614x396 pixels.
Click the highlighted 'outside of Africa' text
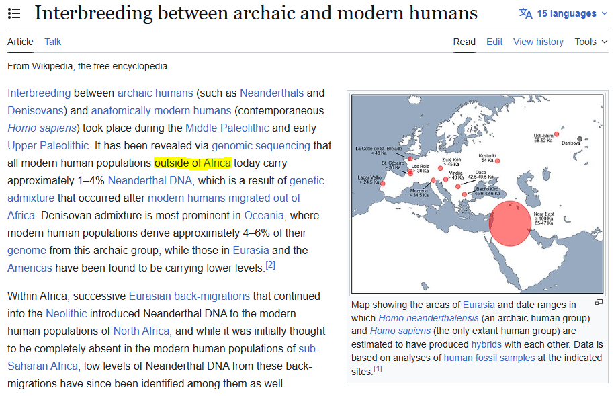[x=193, y=163]
